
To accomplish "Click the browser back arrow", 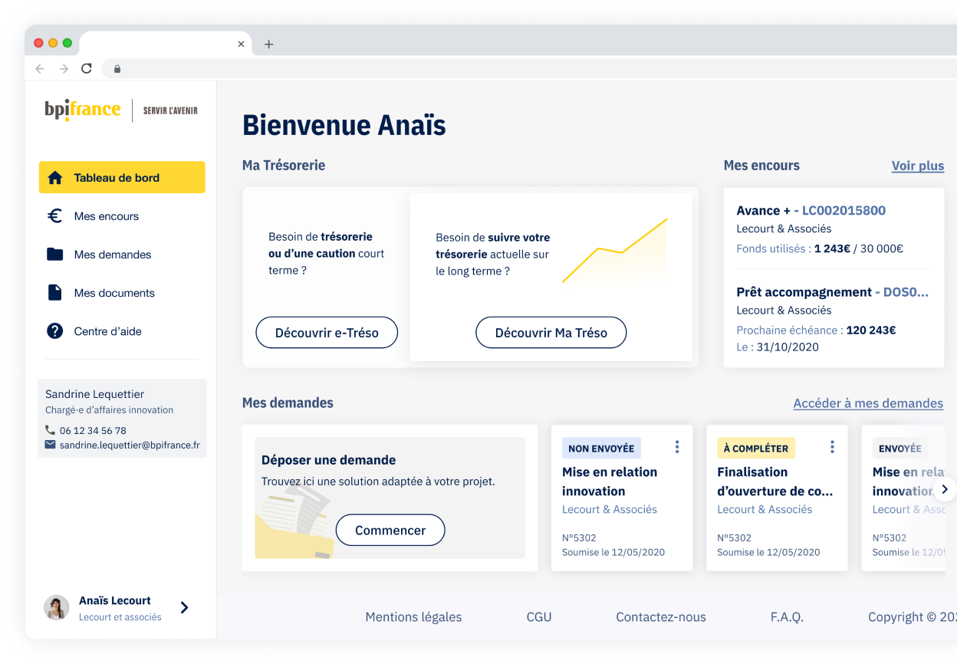I will [x=40, y=68].
